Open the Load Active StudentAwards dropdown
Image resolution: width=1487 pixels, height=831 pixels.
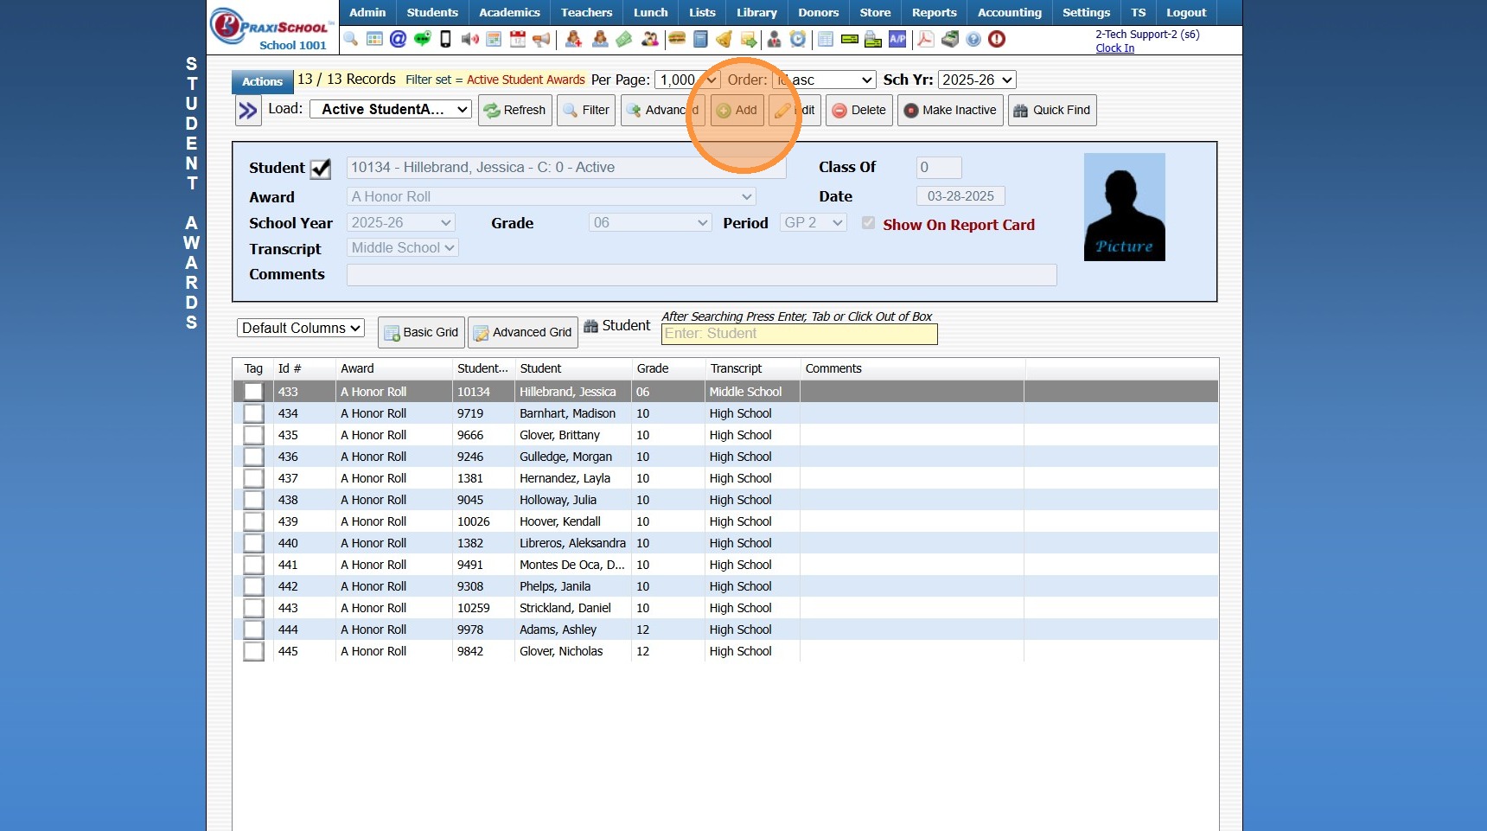tap(391, 109)
